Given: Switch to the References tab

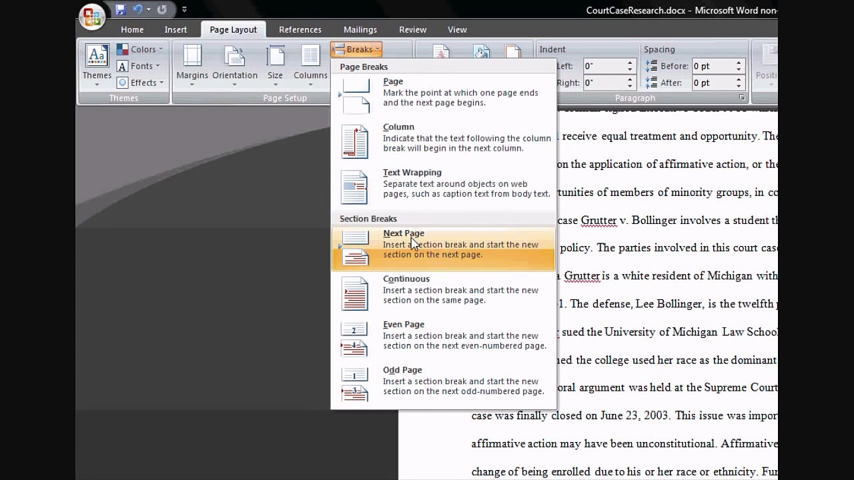Looking at the screenshot, I should tap(300, 29).
